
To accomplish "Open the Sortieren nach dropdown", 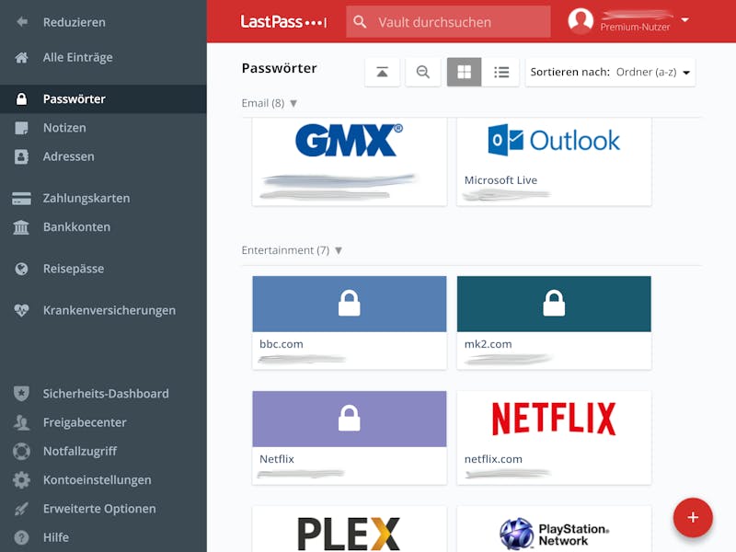I will coord(610,73).
